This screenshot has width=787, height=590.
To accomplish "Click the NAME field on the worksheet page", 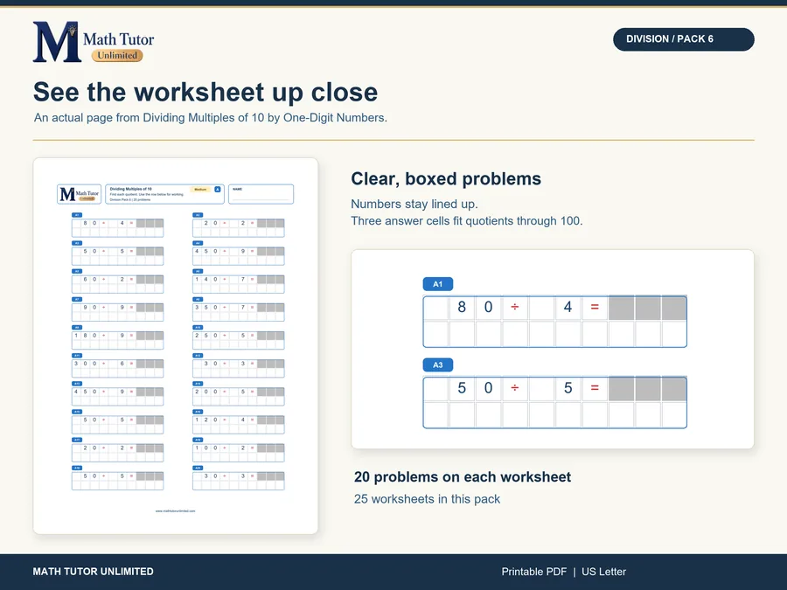I will (x=261, y=194).
